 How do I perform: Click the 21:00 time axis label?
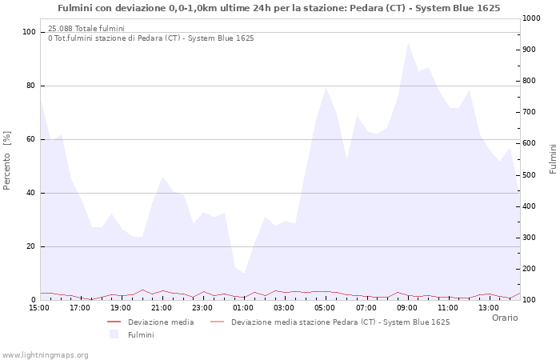tap(162, 308)
